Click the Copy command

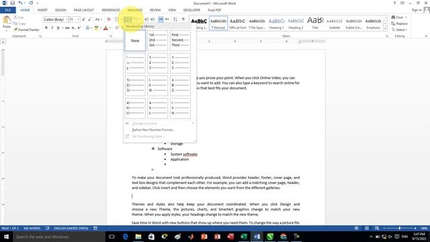pyautogui.click(x=19, y=24)
